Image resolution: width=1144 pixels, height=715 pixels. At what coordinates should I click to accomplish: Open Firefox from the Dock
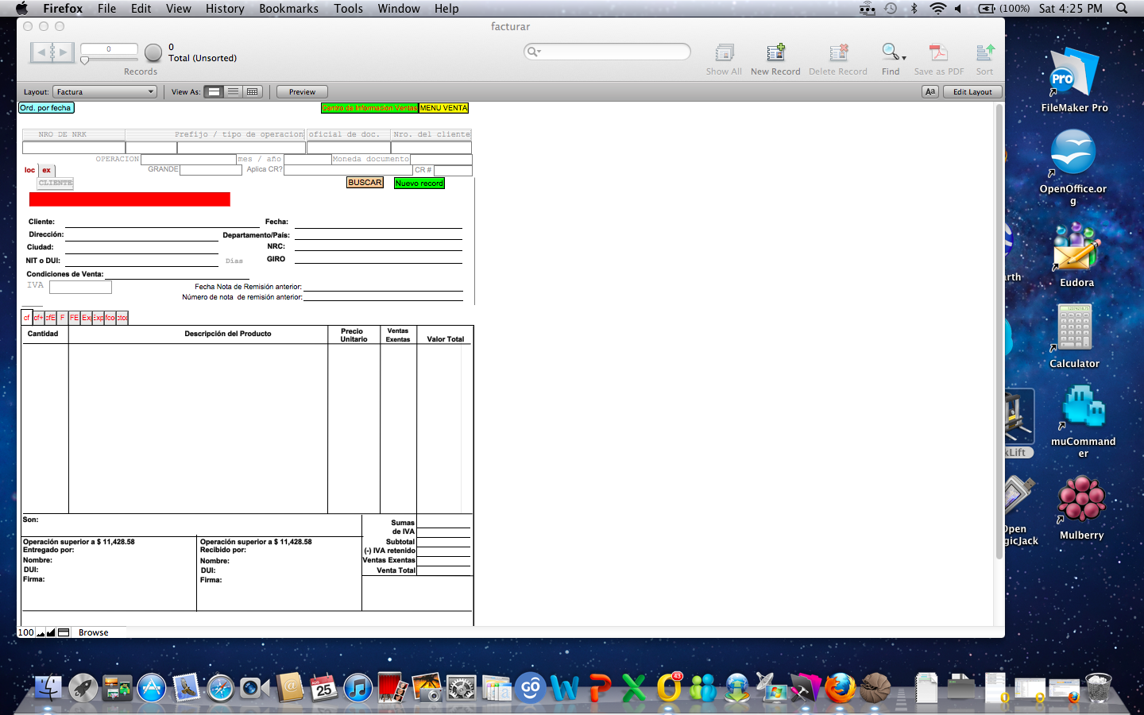pyautogui.click(x=840, y=688)
